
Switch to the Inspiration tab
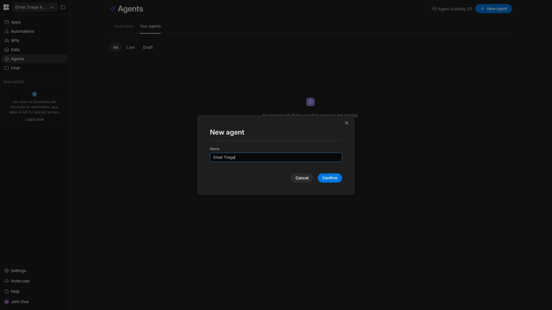coord(123,26)
